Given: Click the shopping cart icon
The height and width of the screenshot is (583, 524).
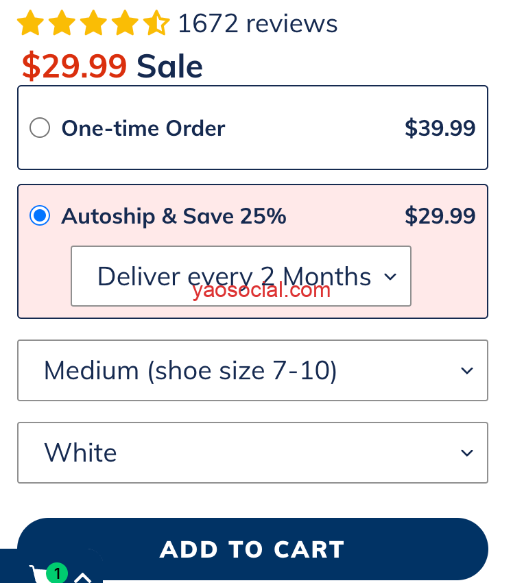Looking at the screenshot, I should 39,575.
